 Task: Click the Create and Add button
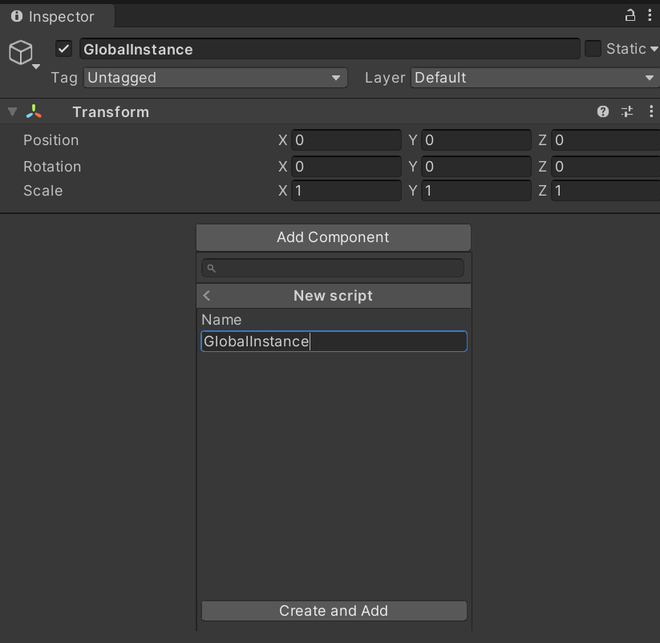click(334, 611)
